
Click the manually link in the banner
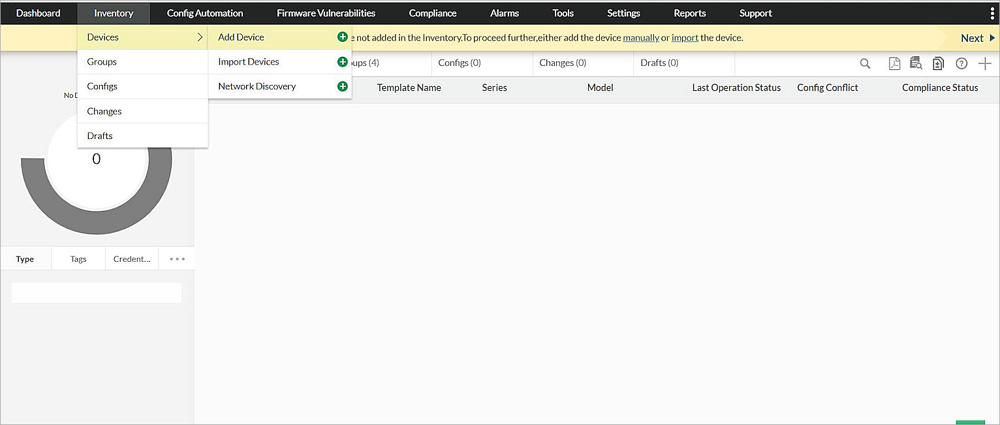(641, 38)
